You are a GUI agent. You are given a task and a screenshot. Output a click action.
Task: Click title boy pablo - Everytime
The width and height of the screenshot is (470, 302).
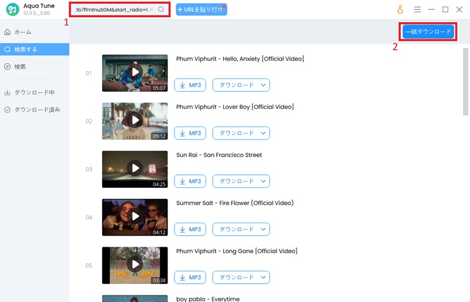pos(208,299)
